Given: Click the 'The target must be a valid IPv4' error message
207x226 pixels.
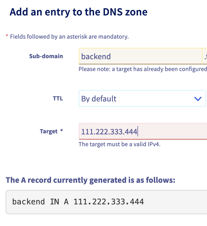Looking at the screenshot, I should (119, 144).
